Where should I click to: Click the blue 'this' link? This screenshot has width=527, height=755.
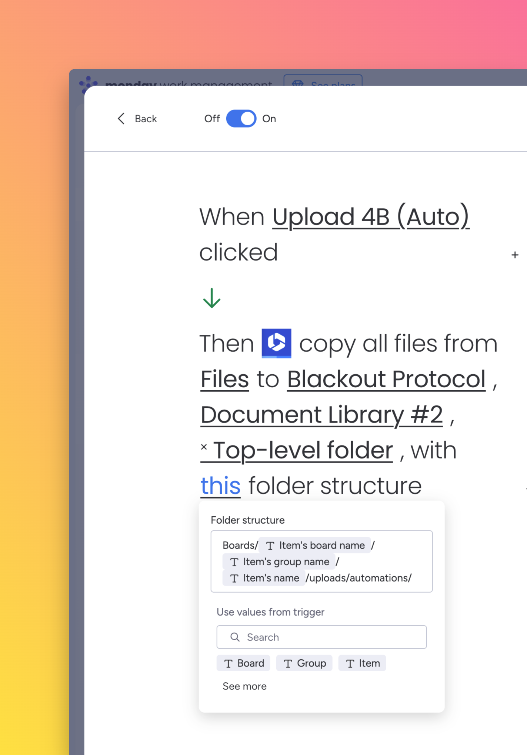220,486
